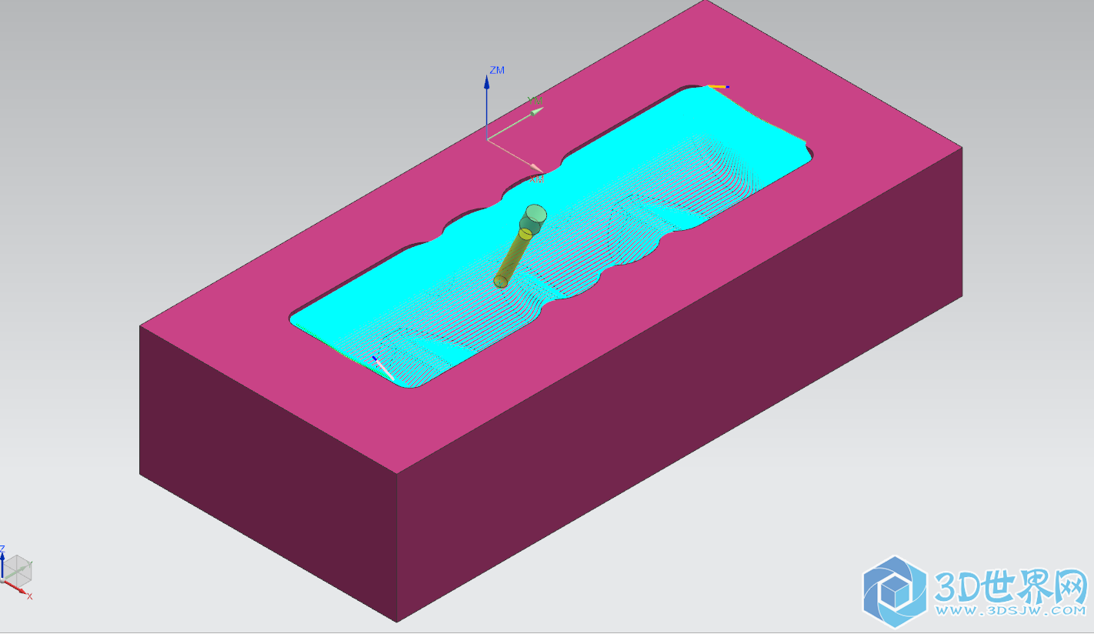
Task: Click the green tool holder cylinder
Action: click(x=532, y=219)
